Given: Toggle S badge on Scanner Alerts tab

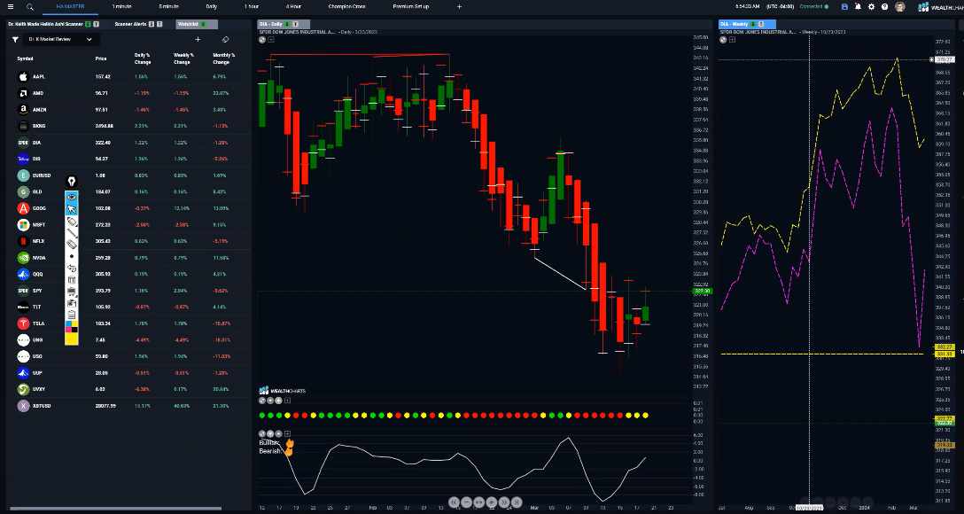Looking at the screenshot, I should (x=152, y=24).
